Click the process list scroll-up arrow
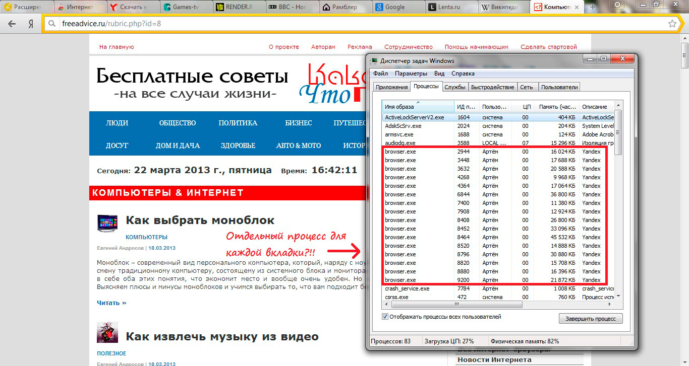689x366 pixels. tap(618, 106)
